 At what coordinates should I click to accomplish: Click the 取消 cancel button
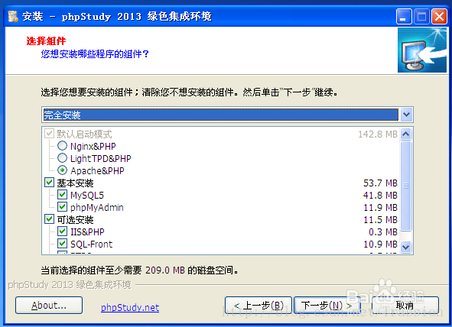405,306
